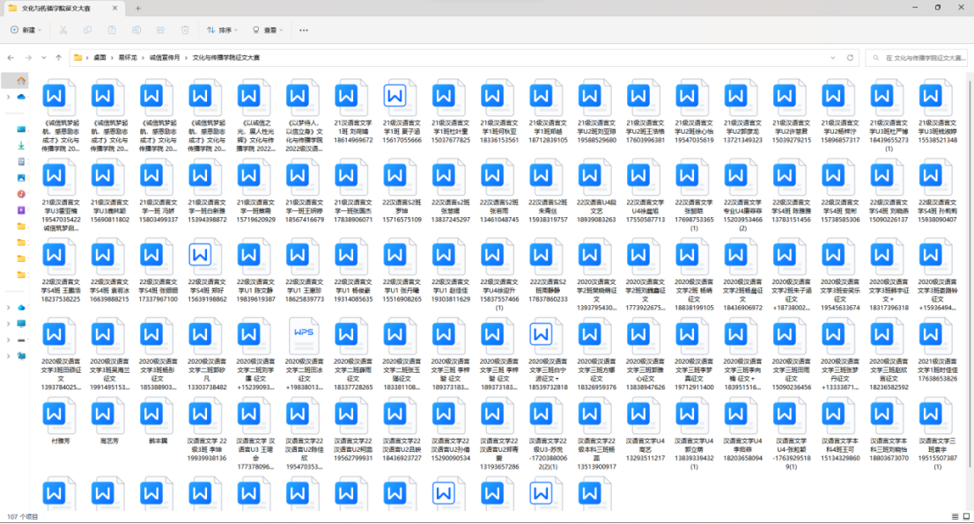The image size is (974, 524).
Task: Click the Paste clipboard icon in toolbar
Action: click(x=112, y=30)
